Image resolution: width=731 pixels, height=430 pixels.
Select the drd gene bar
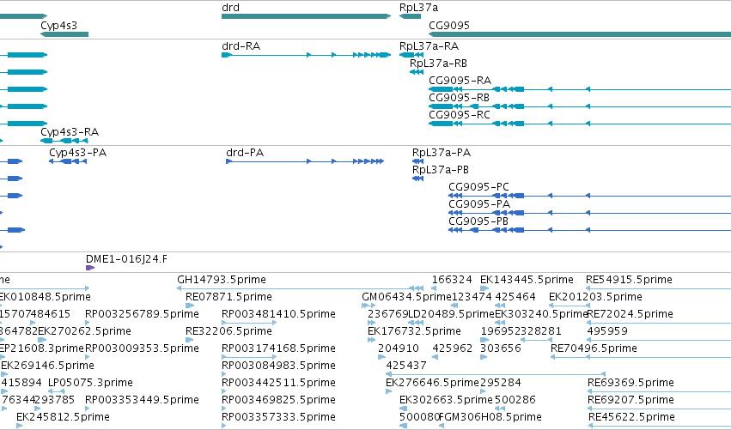pyautogui.click(x=306, y=16)
